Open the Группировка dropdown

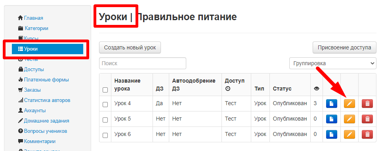click(333, 63)
